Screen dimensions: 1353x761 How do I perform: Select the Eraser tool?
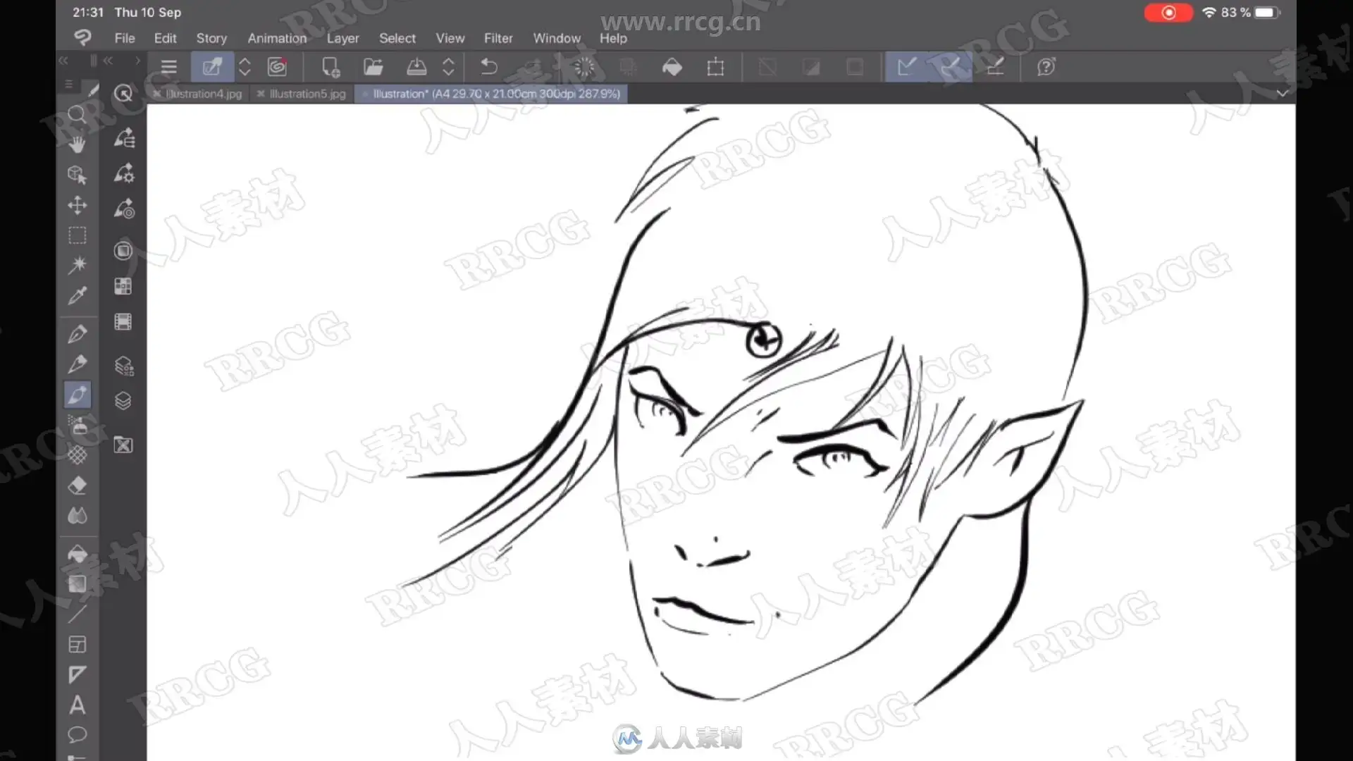coord(77,485)
